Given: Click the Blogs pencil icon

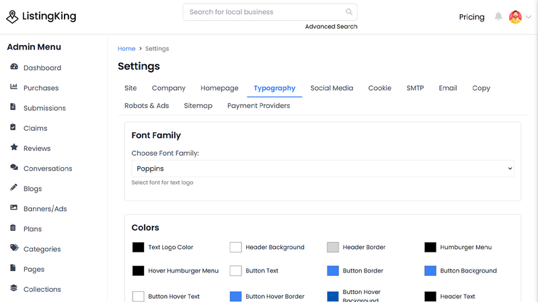Looking at the screenshot, I should (13, 187).
